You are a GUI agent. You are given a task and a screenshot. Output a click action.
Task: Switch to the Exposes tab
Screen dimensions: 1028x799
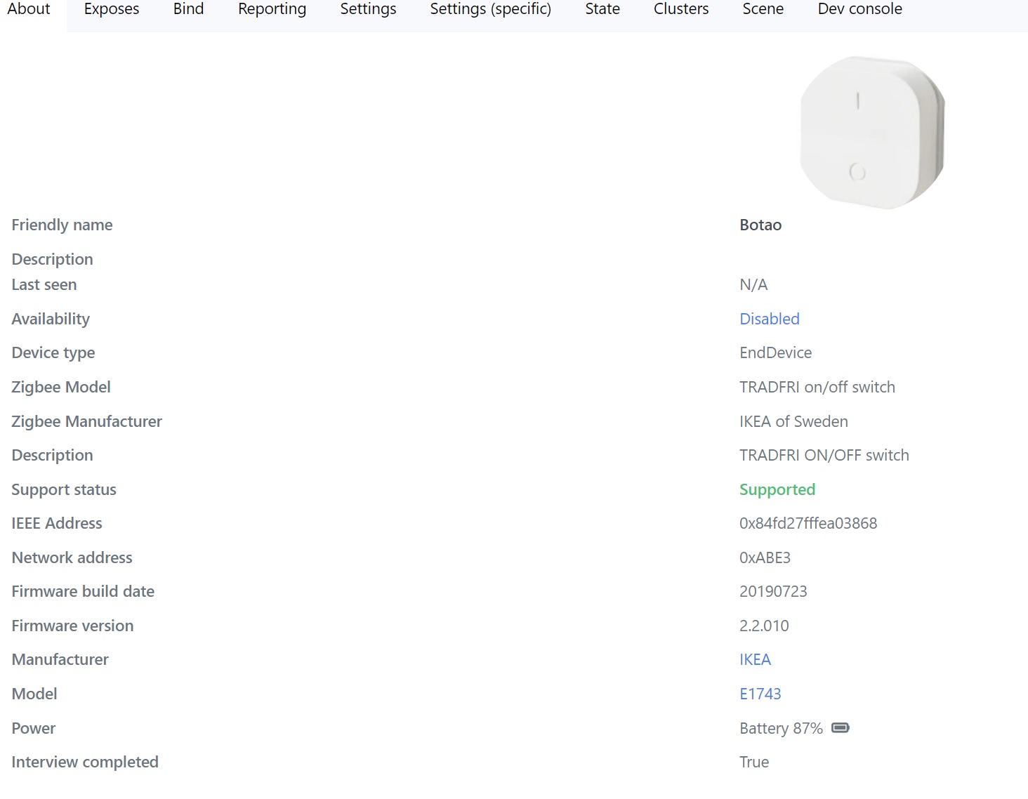click(111, 9)
